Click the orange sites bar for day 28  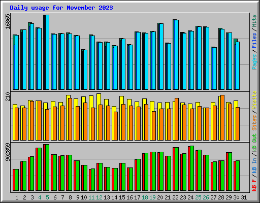(x=222, y=118)
